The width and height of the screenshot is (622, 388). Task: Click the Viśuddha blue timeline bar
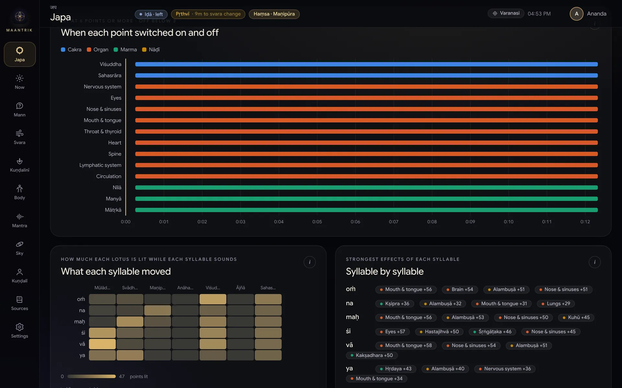(x=366, y=64)
